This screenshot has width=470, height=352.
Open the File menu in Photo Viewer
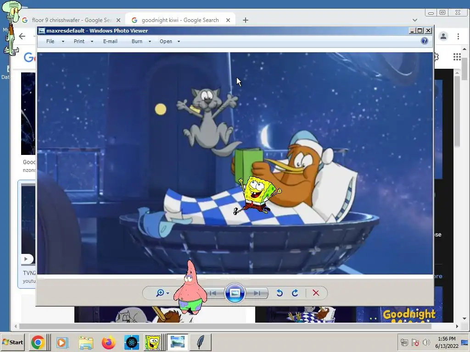50,41
